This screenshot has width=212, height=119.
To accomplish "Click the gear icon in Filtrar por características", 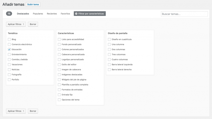I will click(76, 14).
